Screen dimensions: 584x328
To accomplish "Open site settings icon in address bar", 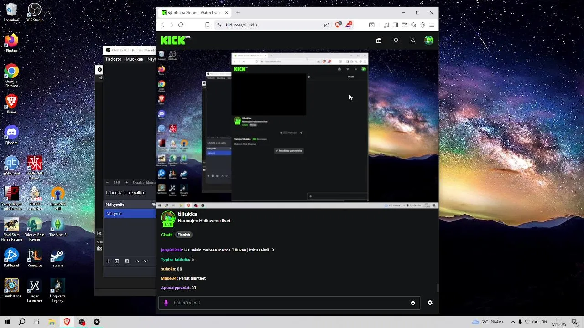I will pyautogui.click(x=219, y=25).
